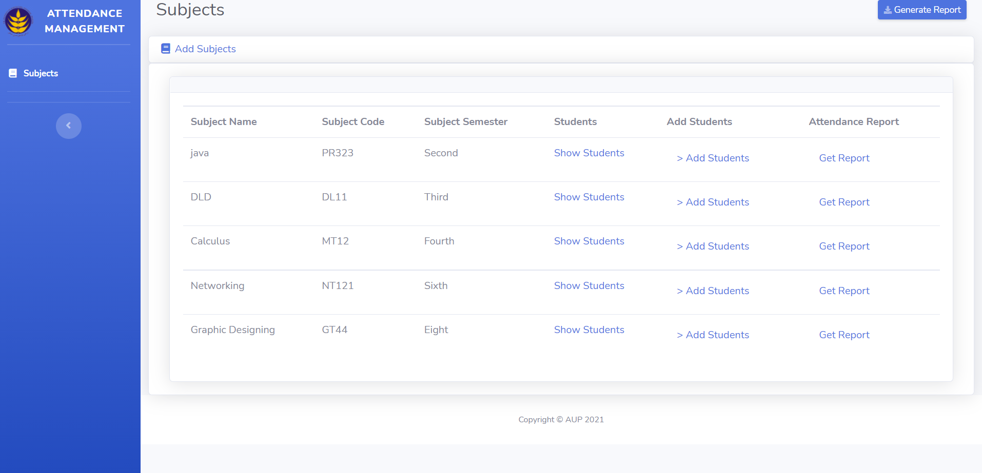Show Students for Graphic Designing
Viewport: 982px width, 473px height.
pyautogui.click(x=589, y=330)
